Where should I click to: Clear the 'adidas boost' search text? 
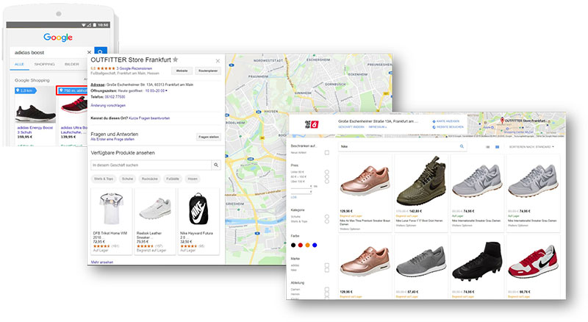tap(89, 52)
